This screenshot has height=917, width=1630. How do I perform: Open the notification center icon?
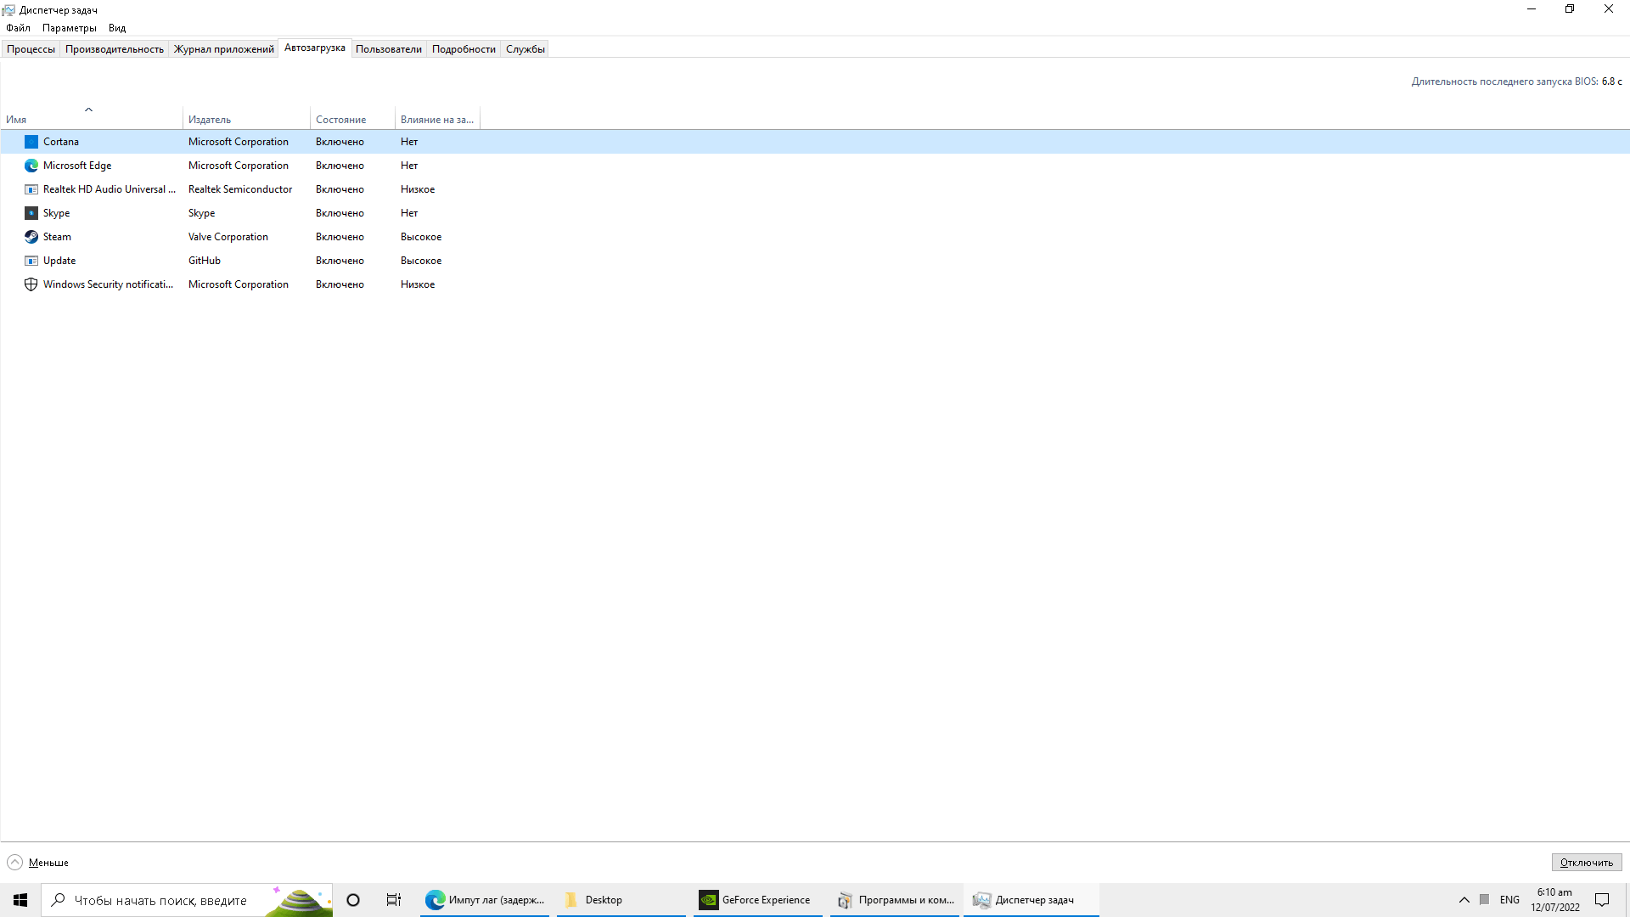(x=1602, y=900)
